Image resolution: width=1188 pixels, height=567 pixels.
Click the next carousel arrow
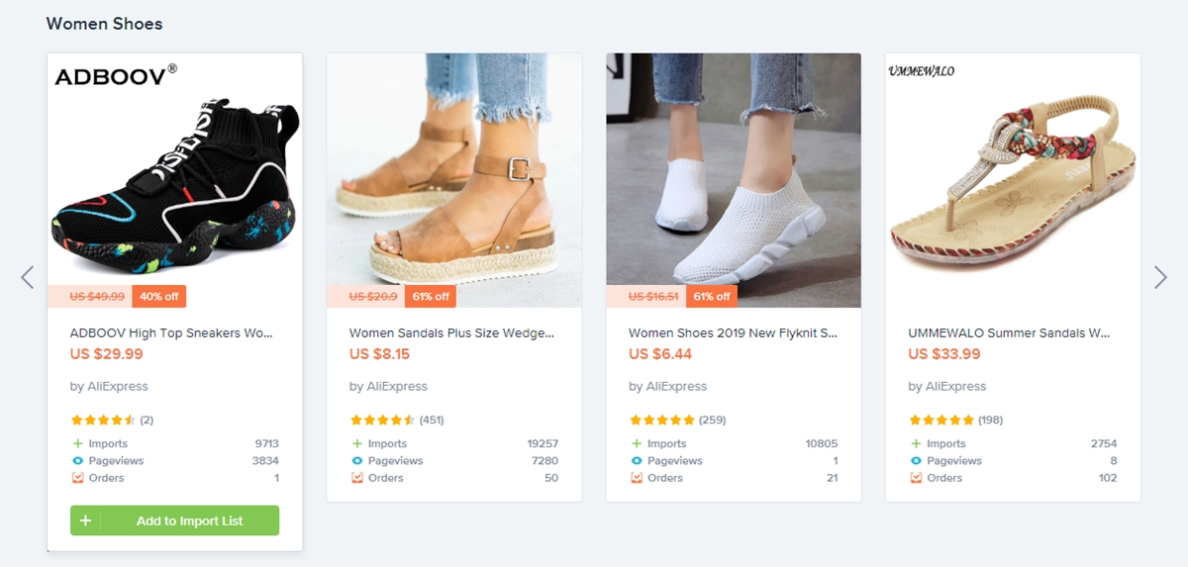pos(1160,277)
